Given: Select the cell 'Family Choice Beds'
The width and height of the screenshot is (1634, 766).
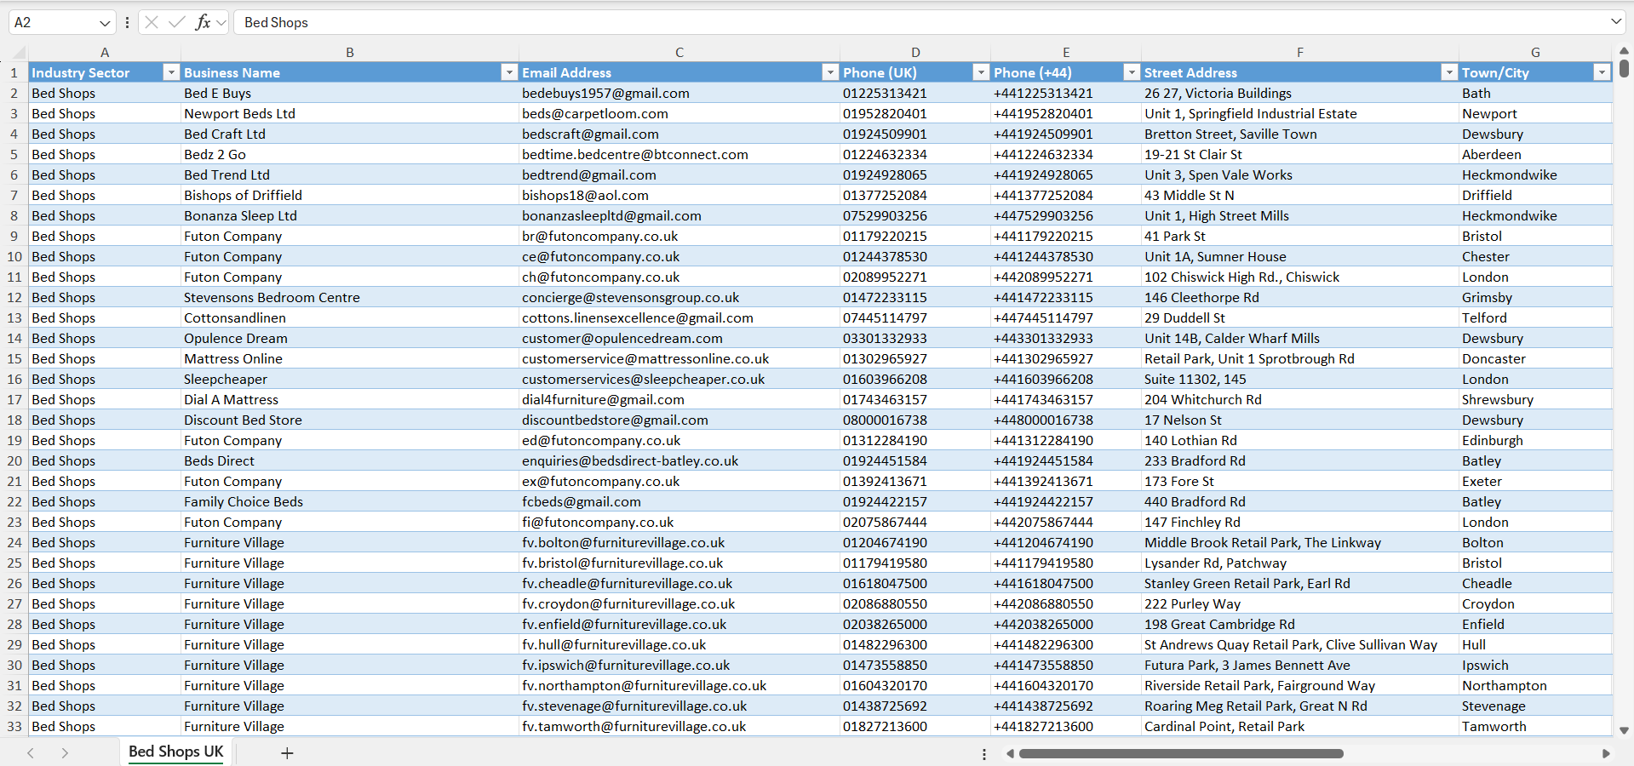Looking at the screenshot, I should 350,501.
